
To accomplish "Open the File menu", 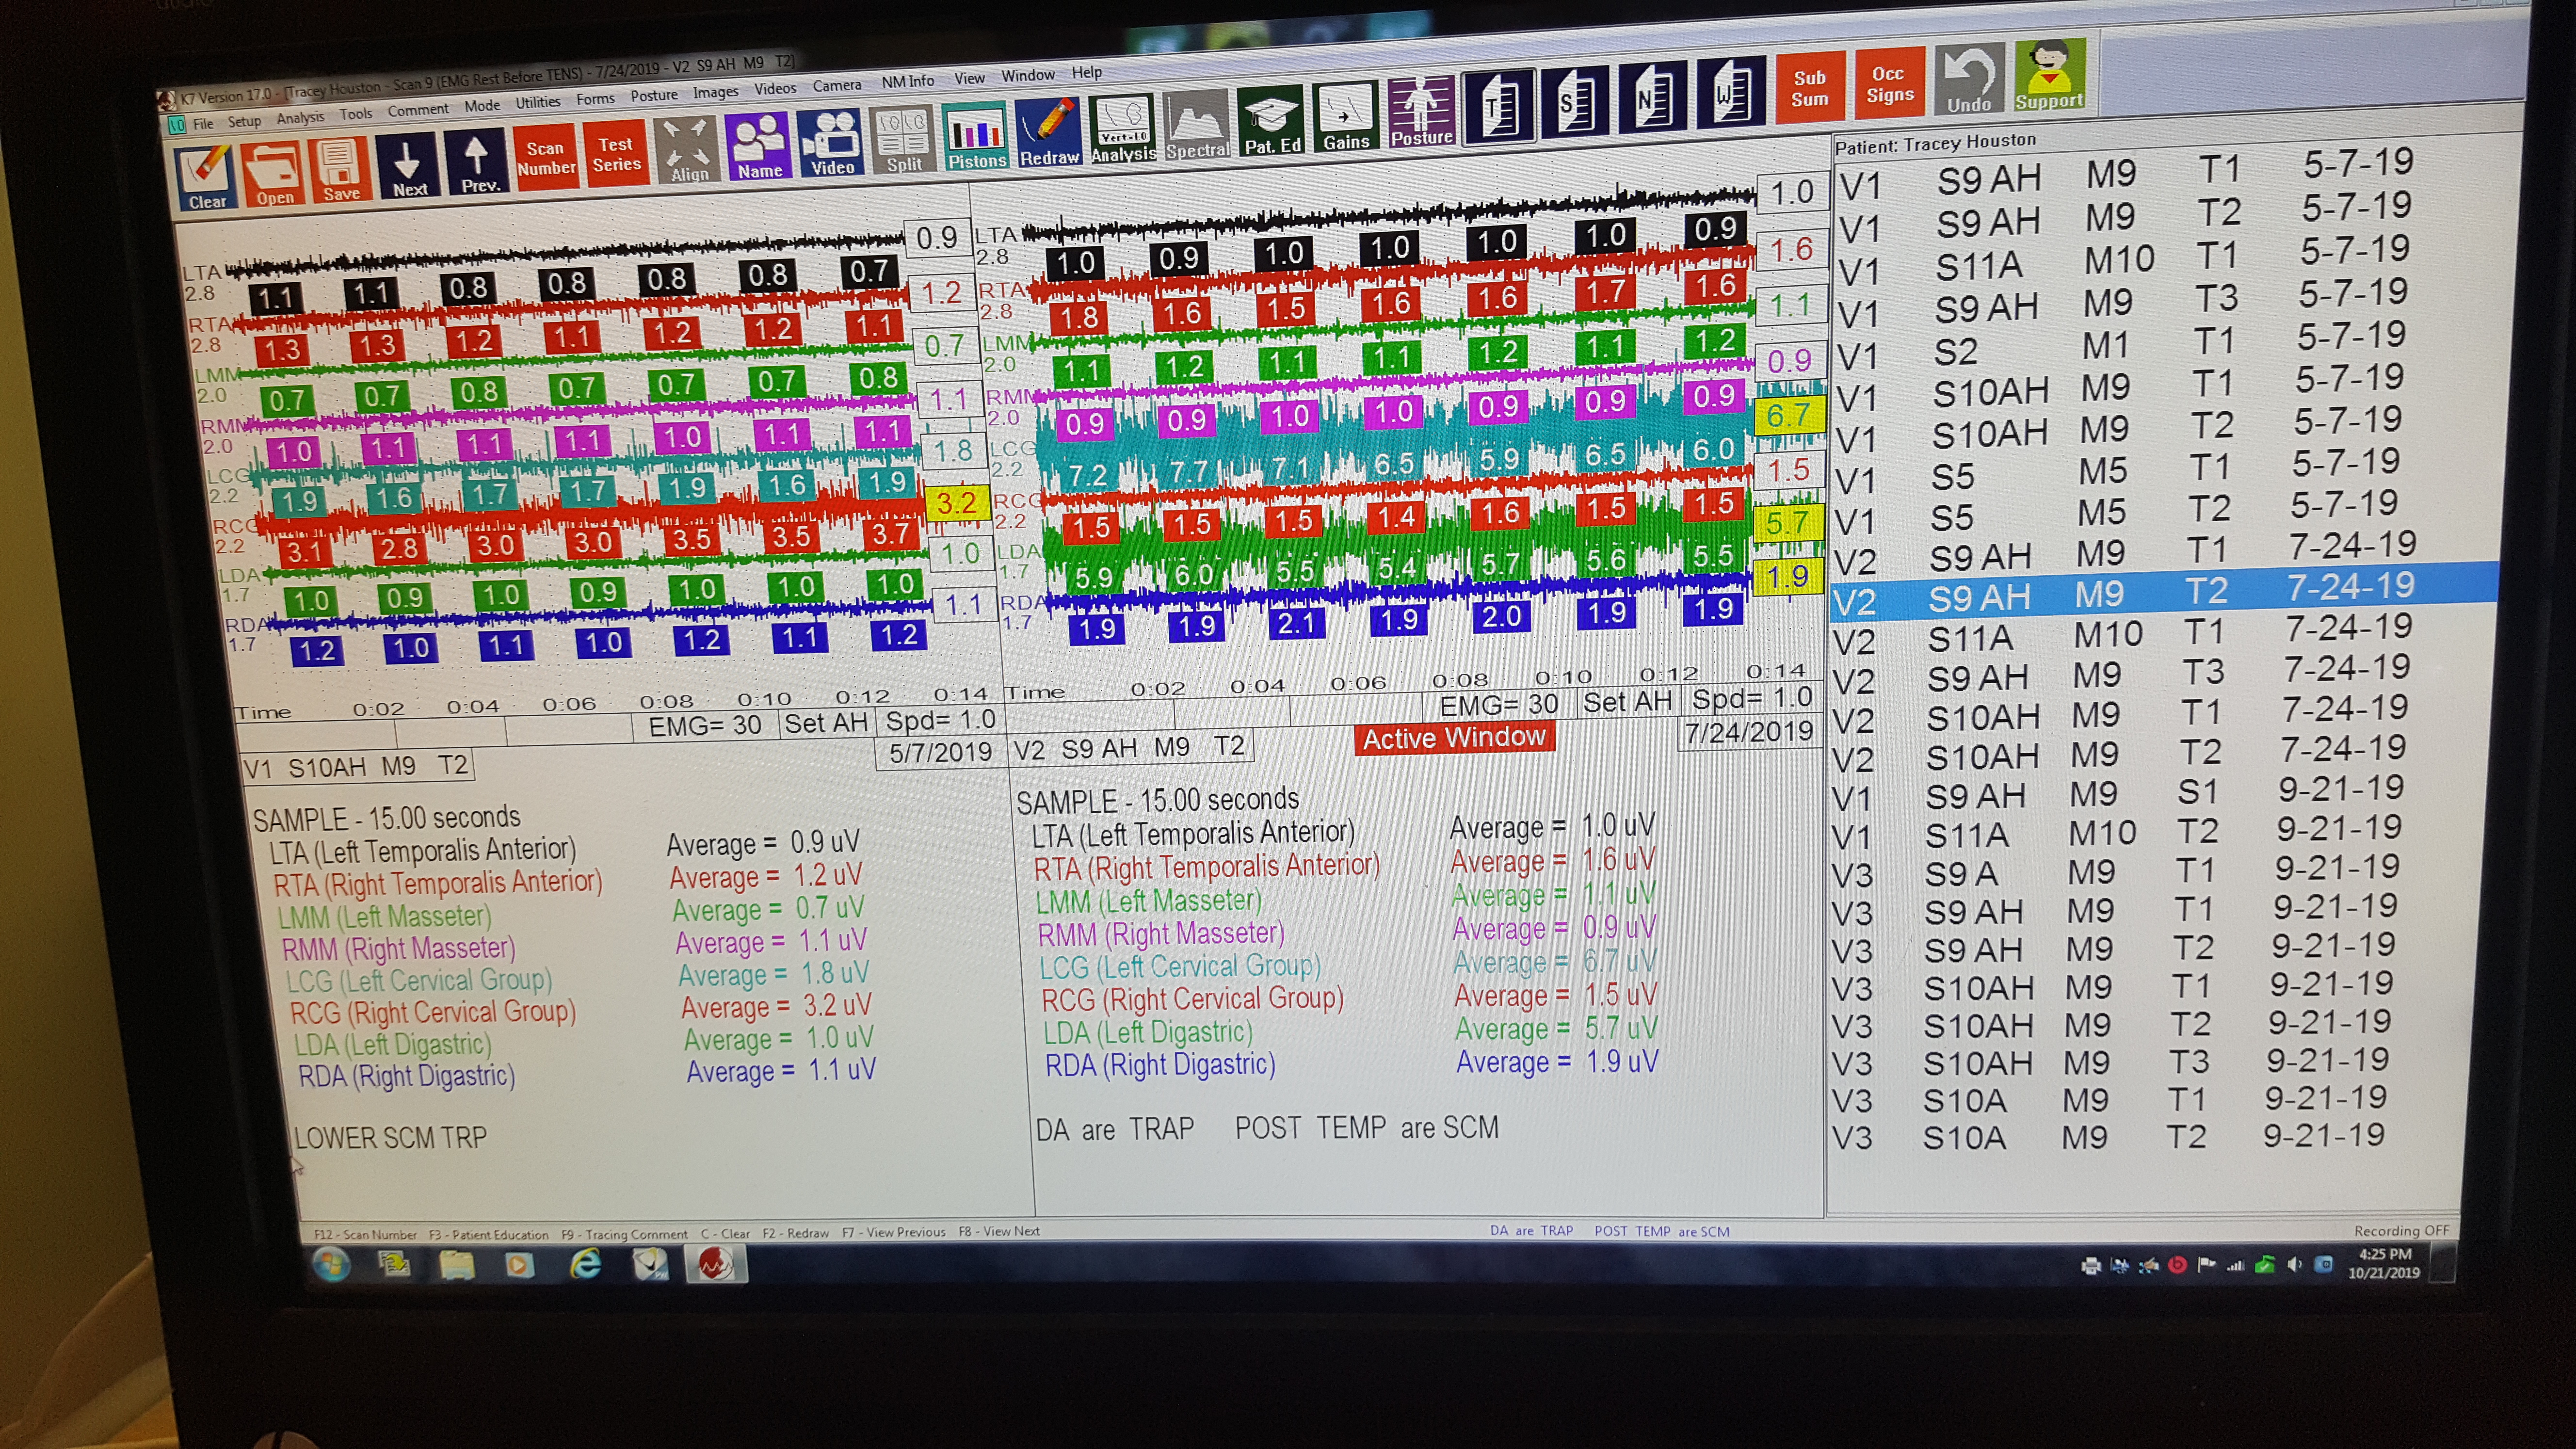I will pos(203,124).
